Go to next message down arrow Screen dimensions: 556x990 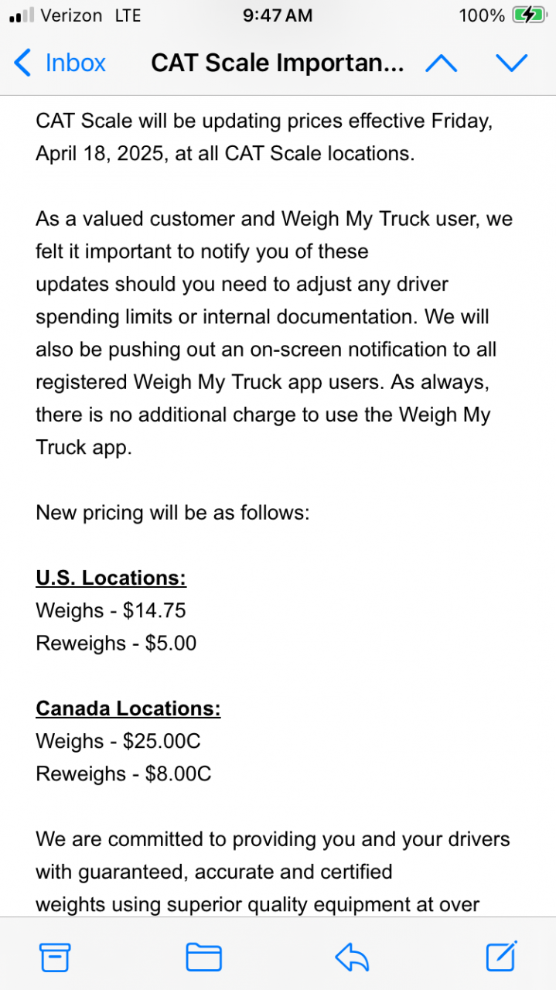511,63
